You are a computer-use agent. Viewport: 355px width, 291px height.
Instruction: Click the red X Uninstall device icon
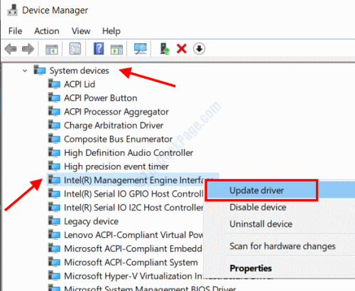coord(182,49)
